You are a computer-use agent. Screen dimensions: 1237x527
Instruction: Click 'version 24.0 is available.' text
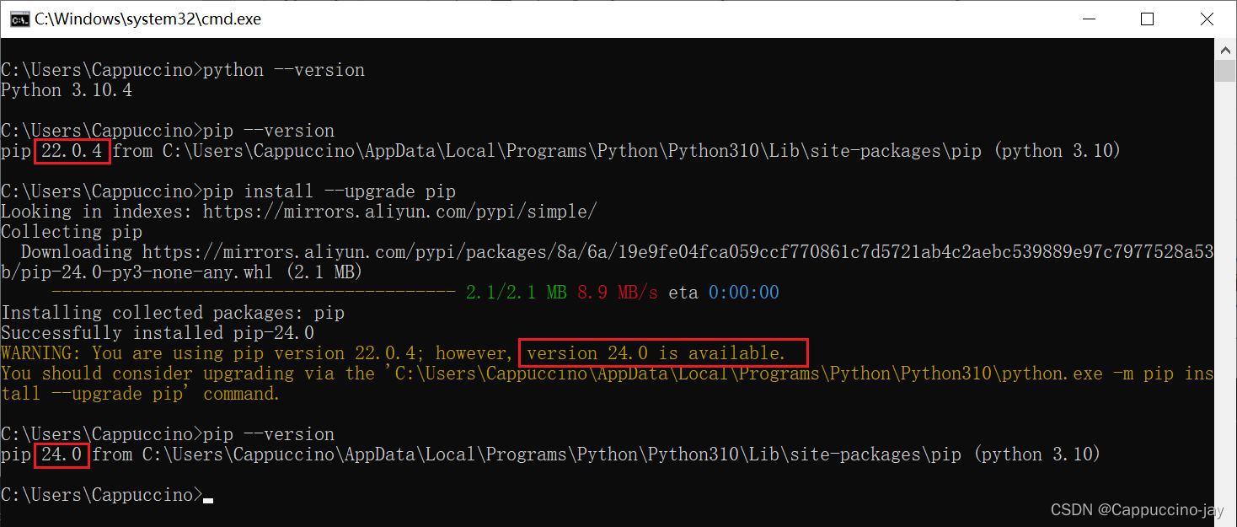click(656, 353)
